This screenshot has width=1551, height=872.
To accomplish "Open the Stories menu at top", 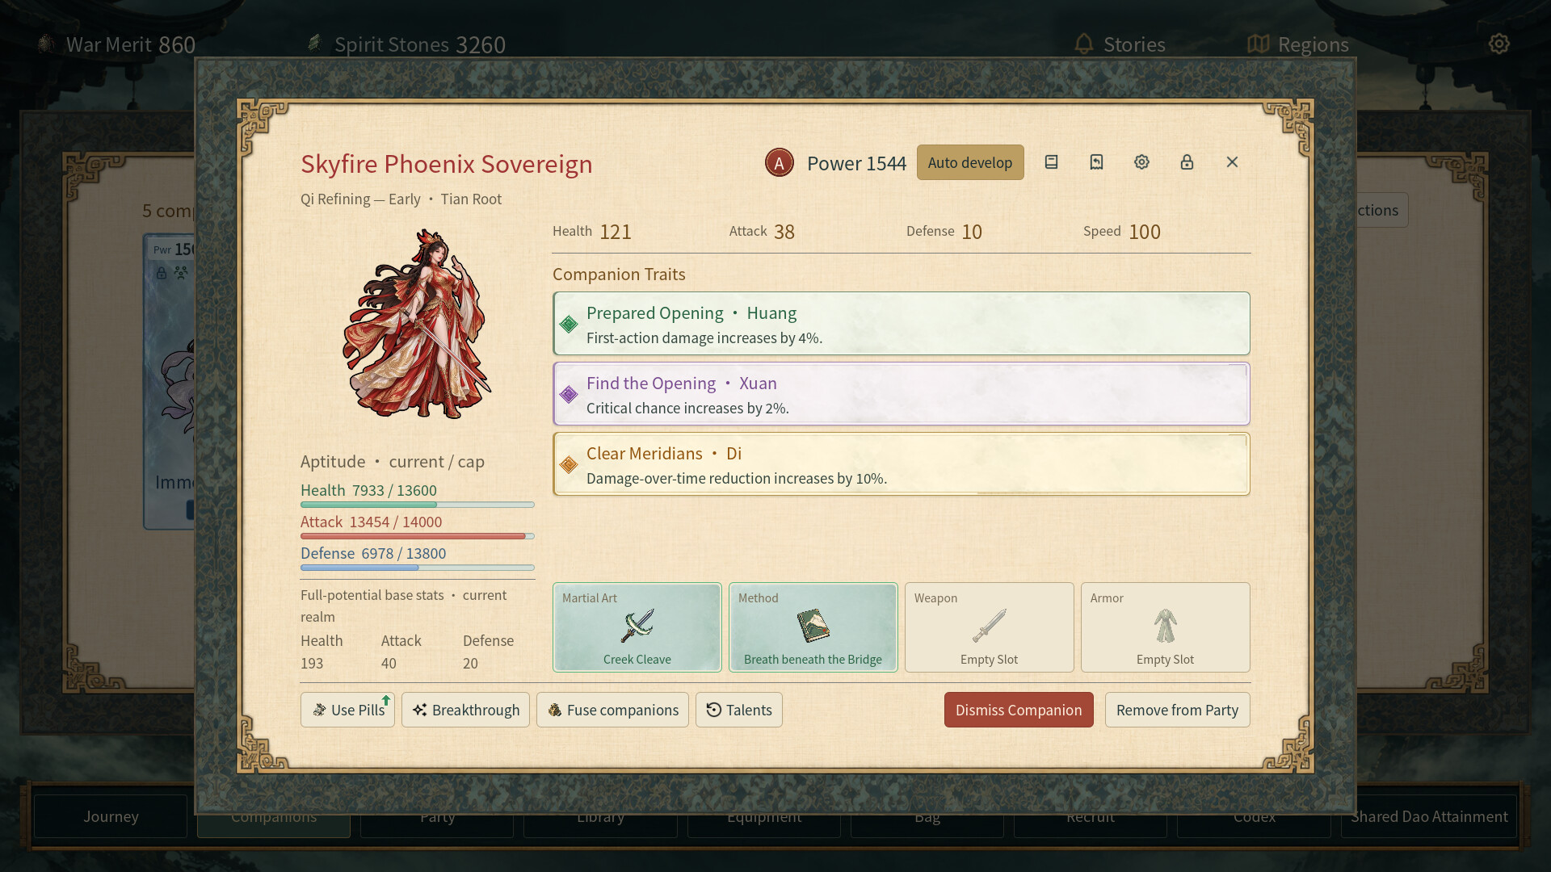I will pyautogui.click(x=1120, y=44).
